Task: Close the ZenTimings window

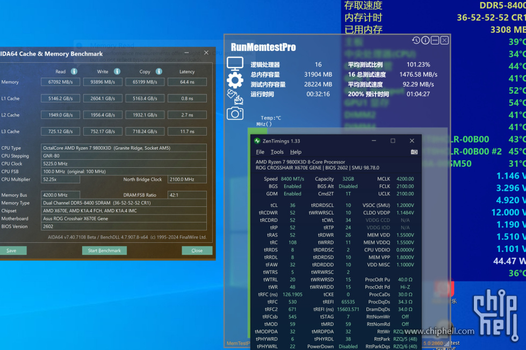Action: click(412, 141)
